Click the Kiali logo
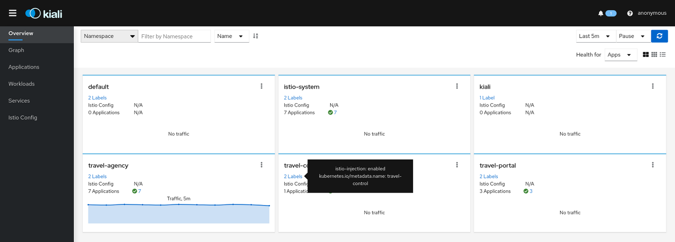675x242 pixels. tap(44, 13)
